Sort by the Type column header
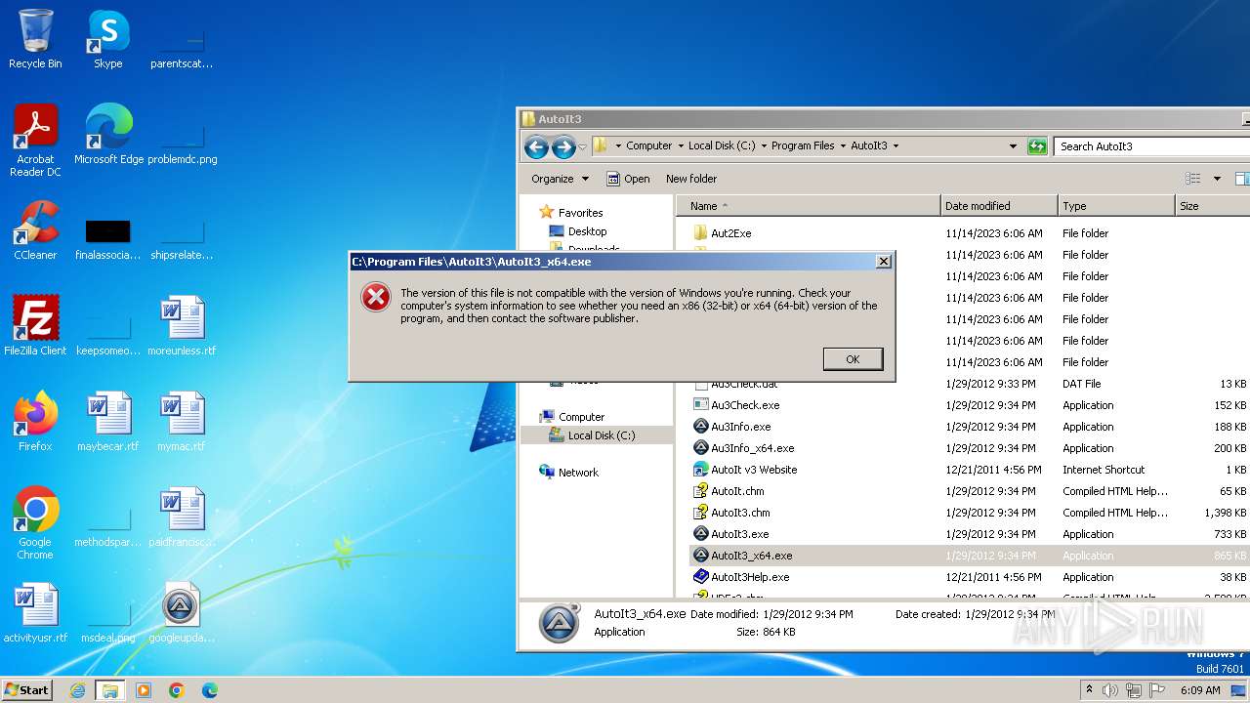The width and height of the screenshot is (1250, 703). point(1116,206)
